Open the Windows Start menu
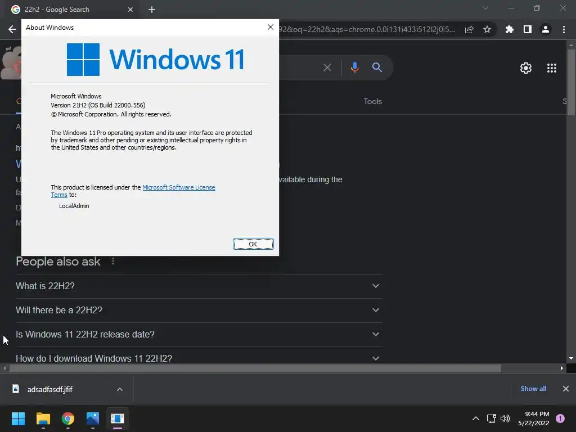Viewport: 576px width, 432px height. pyautogui.click(x=18, y=418)
